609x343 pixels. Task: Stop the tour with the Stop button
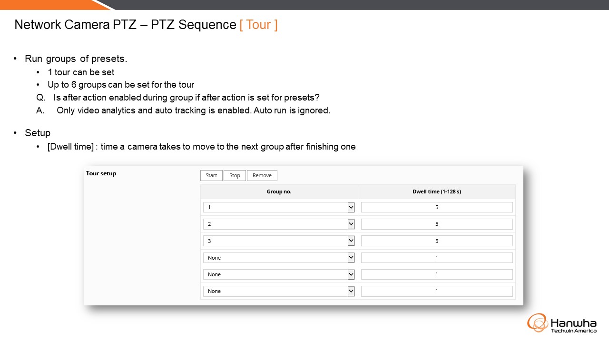(235, 175)
